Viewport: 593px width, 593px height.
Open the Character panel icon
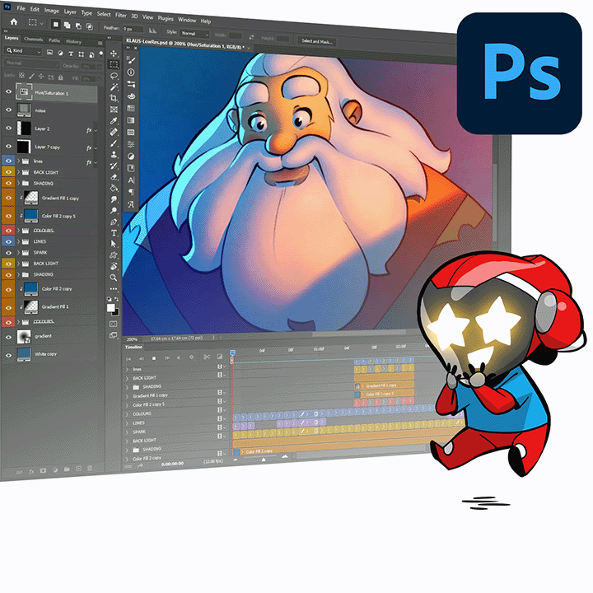(x=131, y=180)
